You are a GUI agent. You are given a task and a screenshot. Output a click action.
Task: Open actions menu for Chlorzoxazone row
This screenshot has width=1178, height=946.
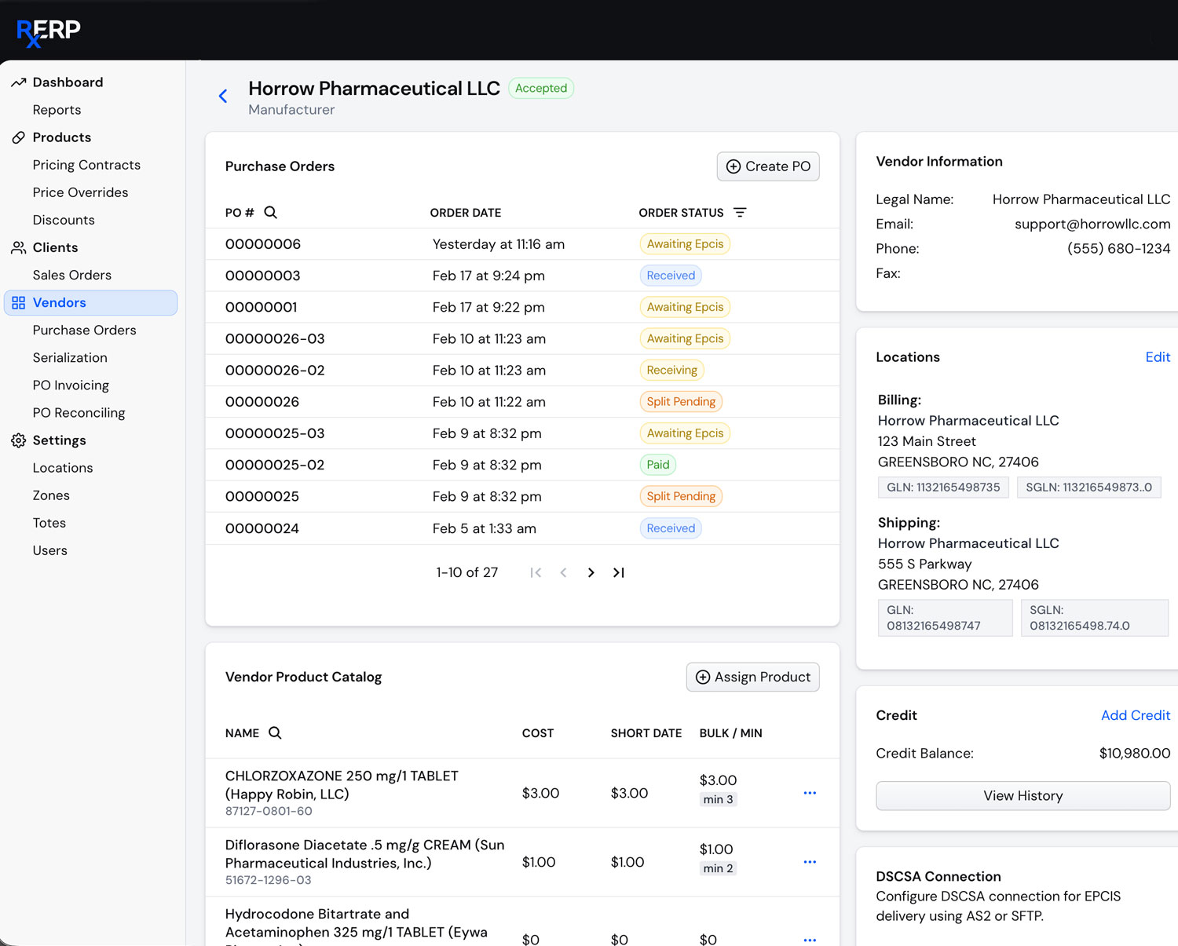pos(810,793)
